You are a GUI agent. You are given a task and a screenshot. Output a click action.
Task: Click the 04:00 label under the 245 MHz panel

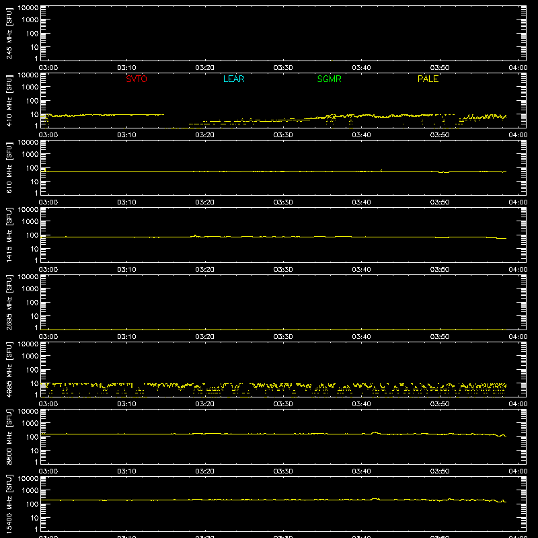[x=518, y=68]
